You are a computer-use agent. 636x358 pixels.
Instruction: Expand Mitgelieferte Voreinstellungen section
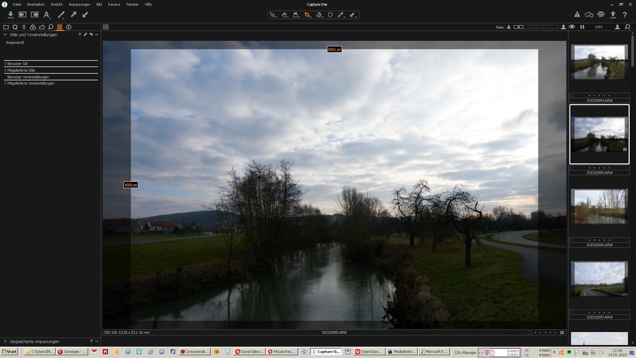click(x=30, y=83)
